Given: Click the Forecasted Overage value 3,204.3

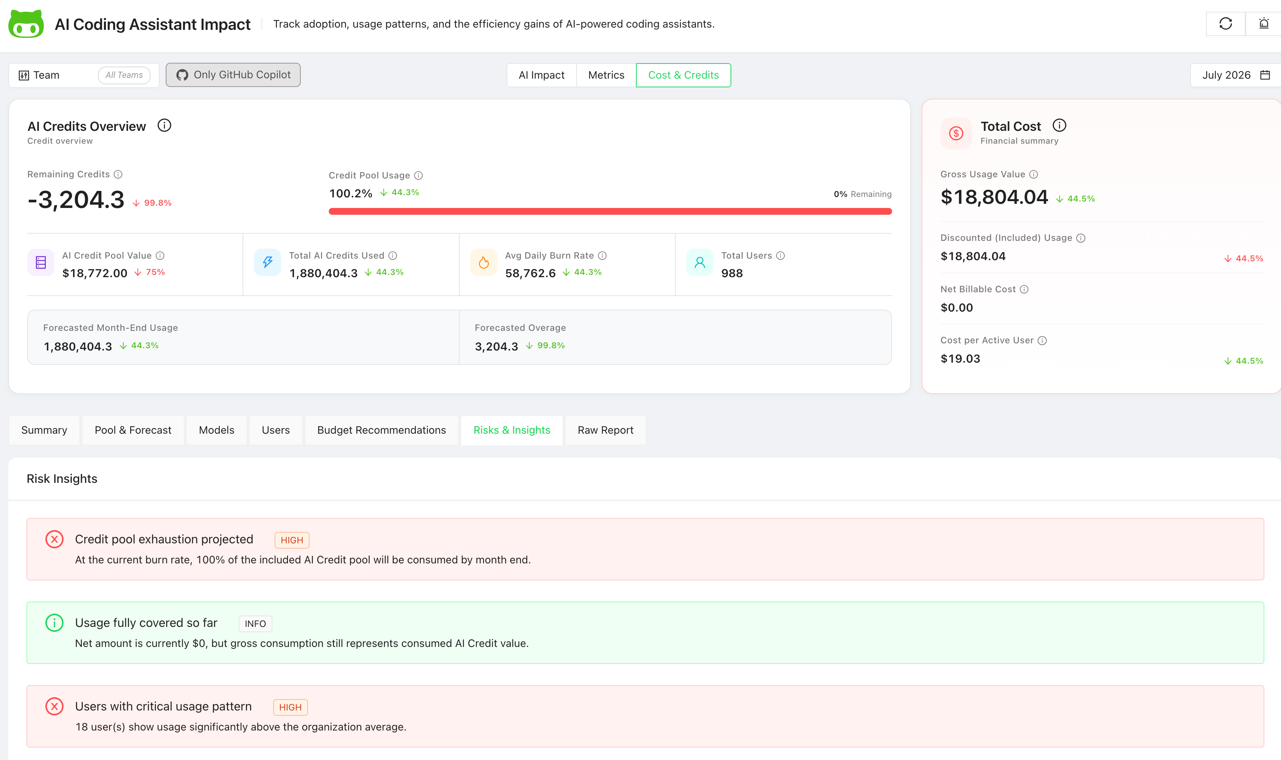Looking at the screenshot, I should pyautogui.click(x=496, y=347).
